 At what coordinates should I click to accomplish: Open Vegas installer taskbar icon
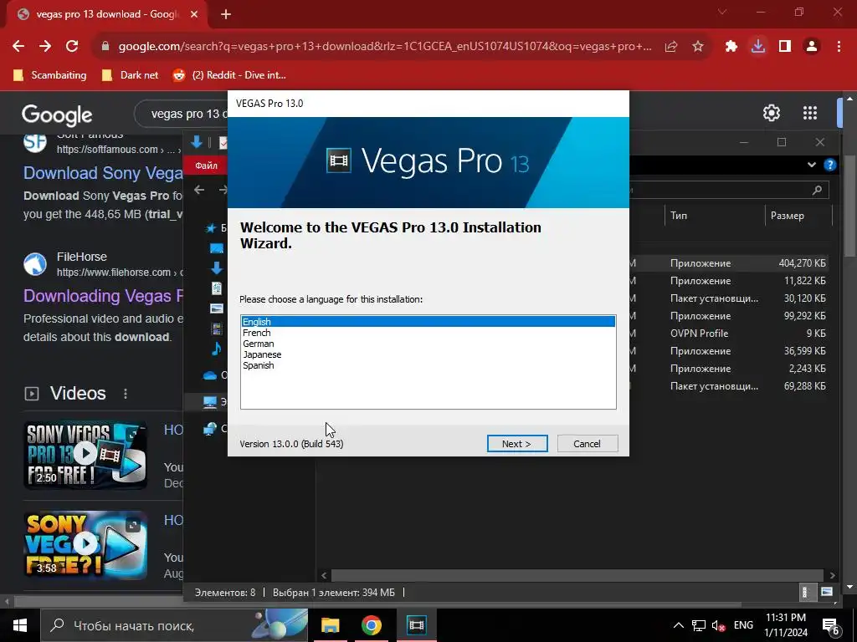pos(416,625)
